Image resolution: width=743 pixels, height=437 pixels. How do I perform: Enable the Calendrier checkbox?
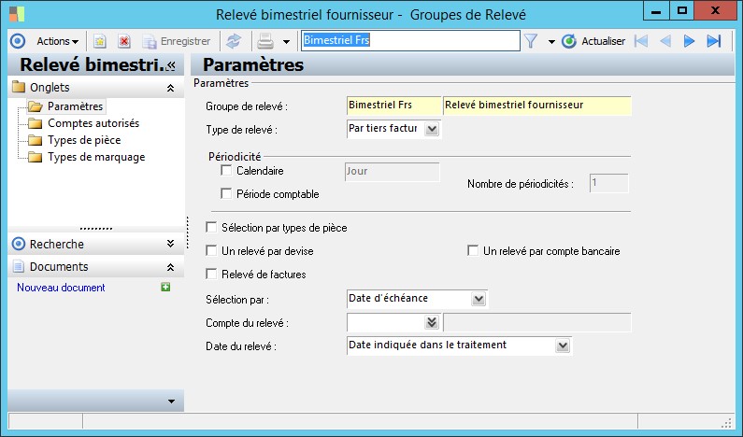click(x=225, y=171)
